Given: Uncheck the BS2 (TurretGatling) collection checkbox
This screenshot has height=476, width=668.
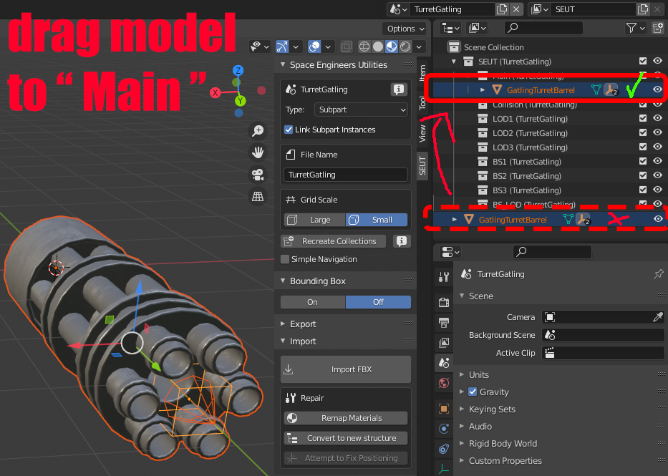Looking at the screenshot, I should tap(643, 175).
